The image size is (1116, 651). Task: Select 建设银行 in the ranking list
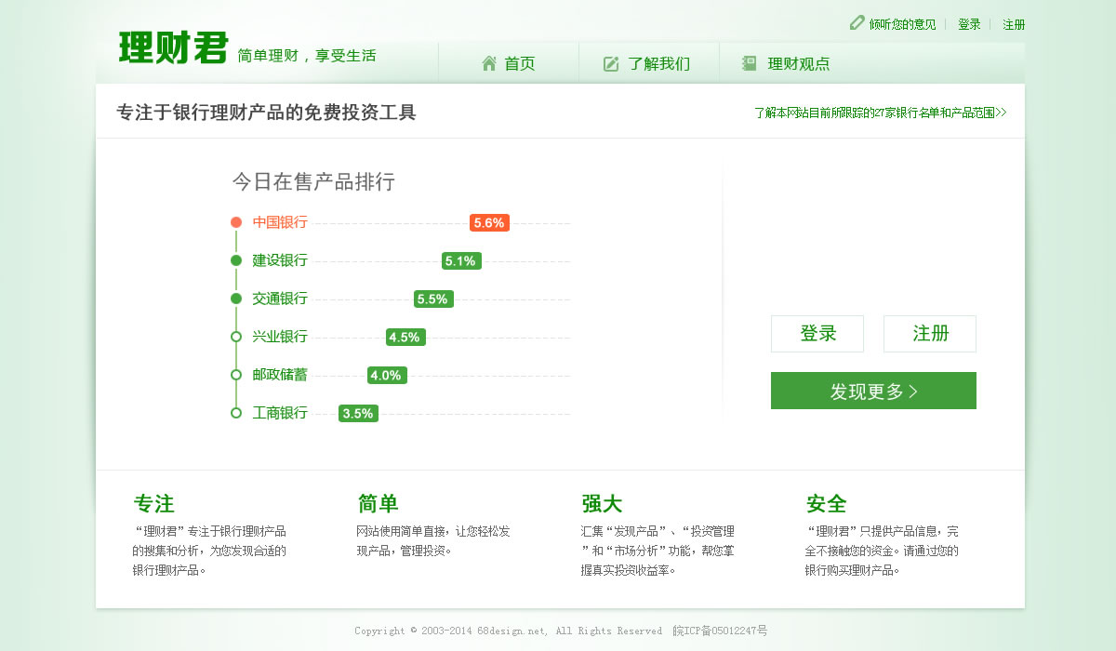[x=280, y=260]
